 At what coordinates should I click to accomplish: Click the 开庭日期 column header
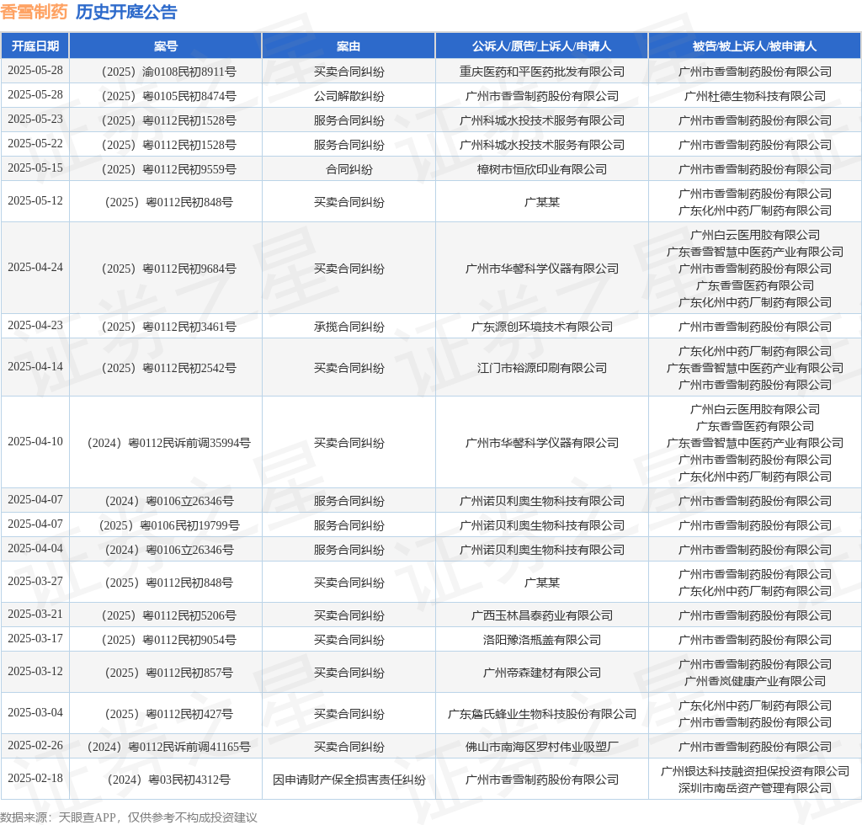point(35,46)
